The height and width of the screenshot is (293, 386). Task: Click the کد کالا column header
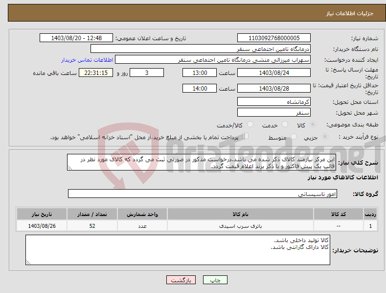339,214
